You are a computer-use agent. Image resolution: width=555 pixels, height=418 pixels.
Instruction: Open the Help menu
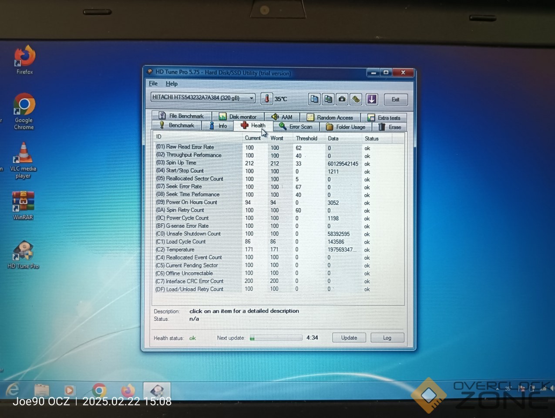(172, 84)
